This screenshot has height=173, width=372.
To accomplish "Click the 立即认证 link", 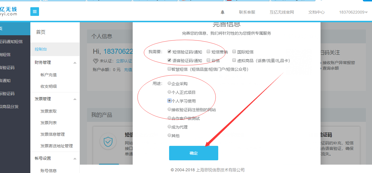I will tap(124, 61).
